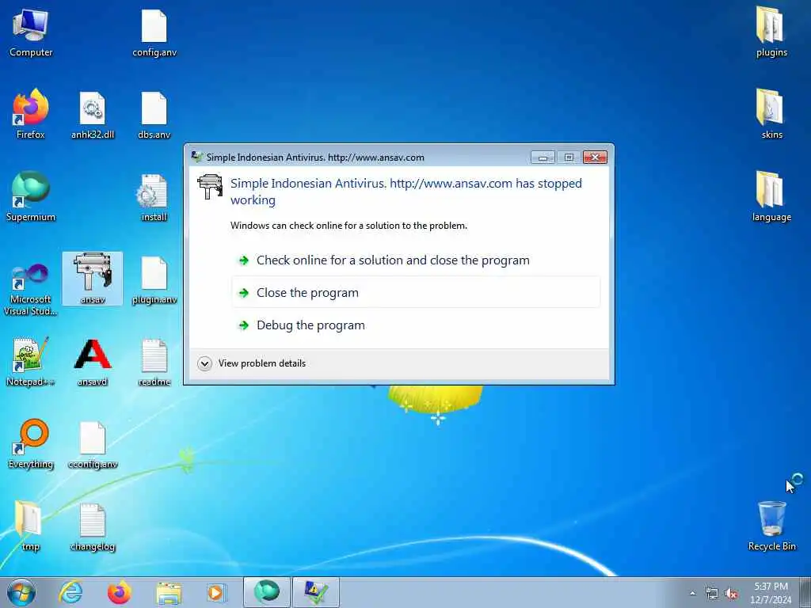The height and width of the screenshot is (608, 811).
Task: Open Windows Explorer from the taskbar
Action: 168,592
